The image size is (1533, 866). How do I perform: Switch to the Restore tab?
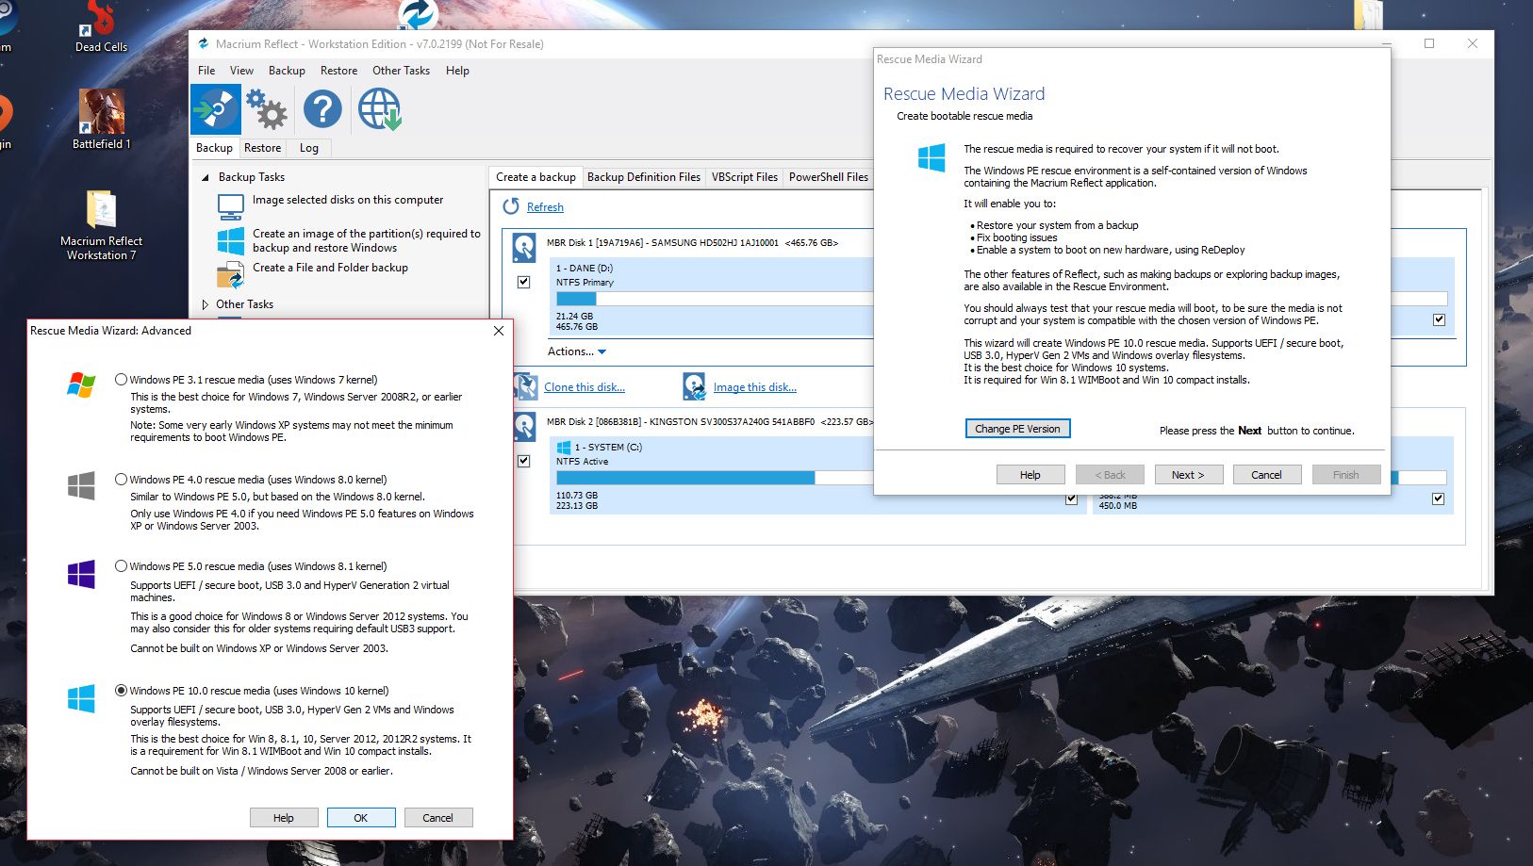262,148
